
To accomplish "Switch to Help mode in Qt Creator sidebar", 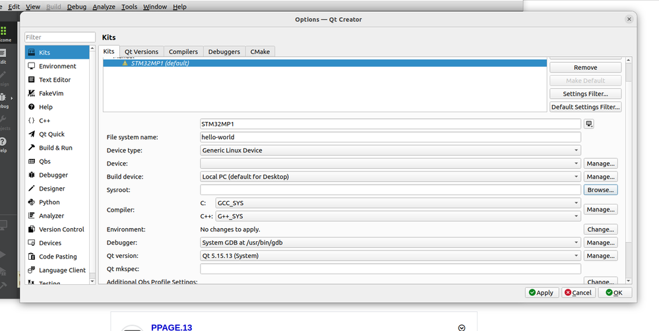I will pos(3,144).
